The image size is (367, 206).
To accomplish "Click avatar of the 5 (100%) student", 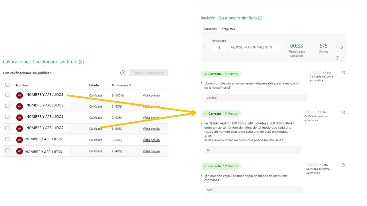I will point(19,95).
